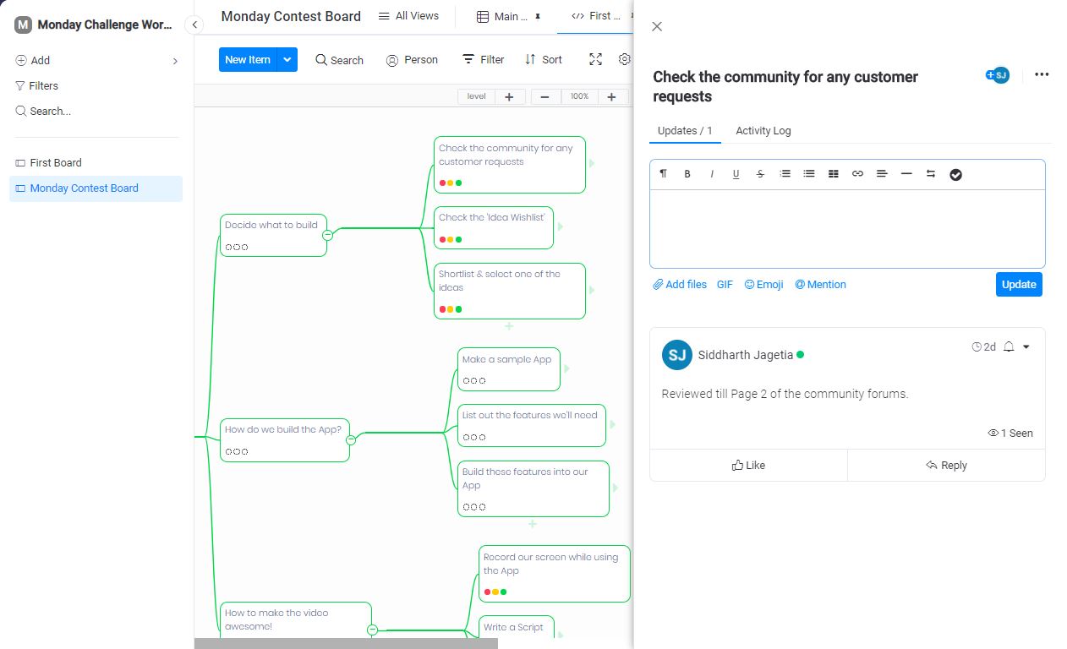Click the text direction arrows icon
This screenshot has height=649, width=1067.
coord(931,173)
